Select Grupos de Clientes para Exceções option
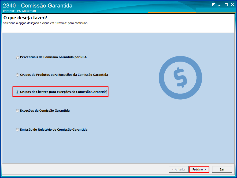The width and height of the screenshot is (237, 178). pos(61,92)
